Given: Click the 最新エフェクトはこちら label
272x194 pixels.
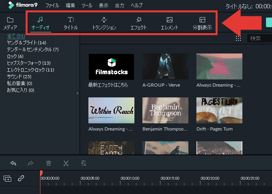Looking at the screenshot, I should [108, 85].
